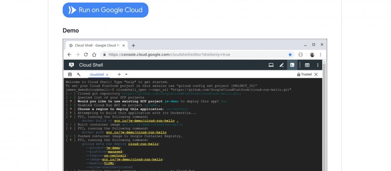Click 'Welcome to Cloud Shell!' terminal line
The image size is (391, 171).
coord(117,82)
